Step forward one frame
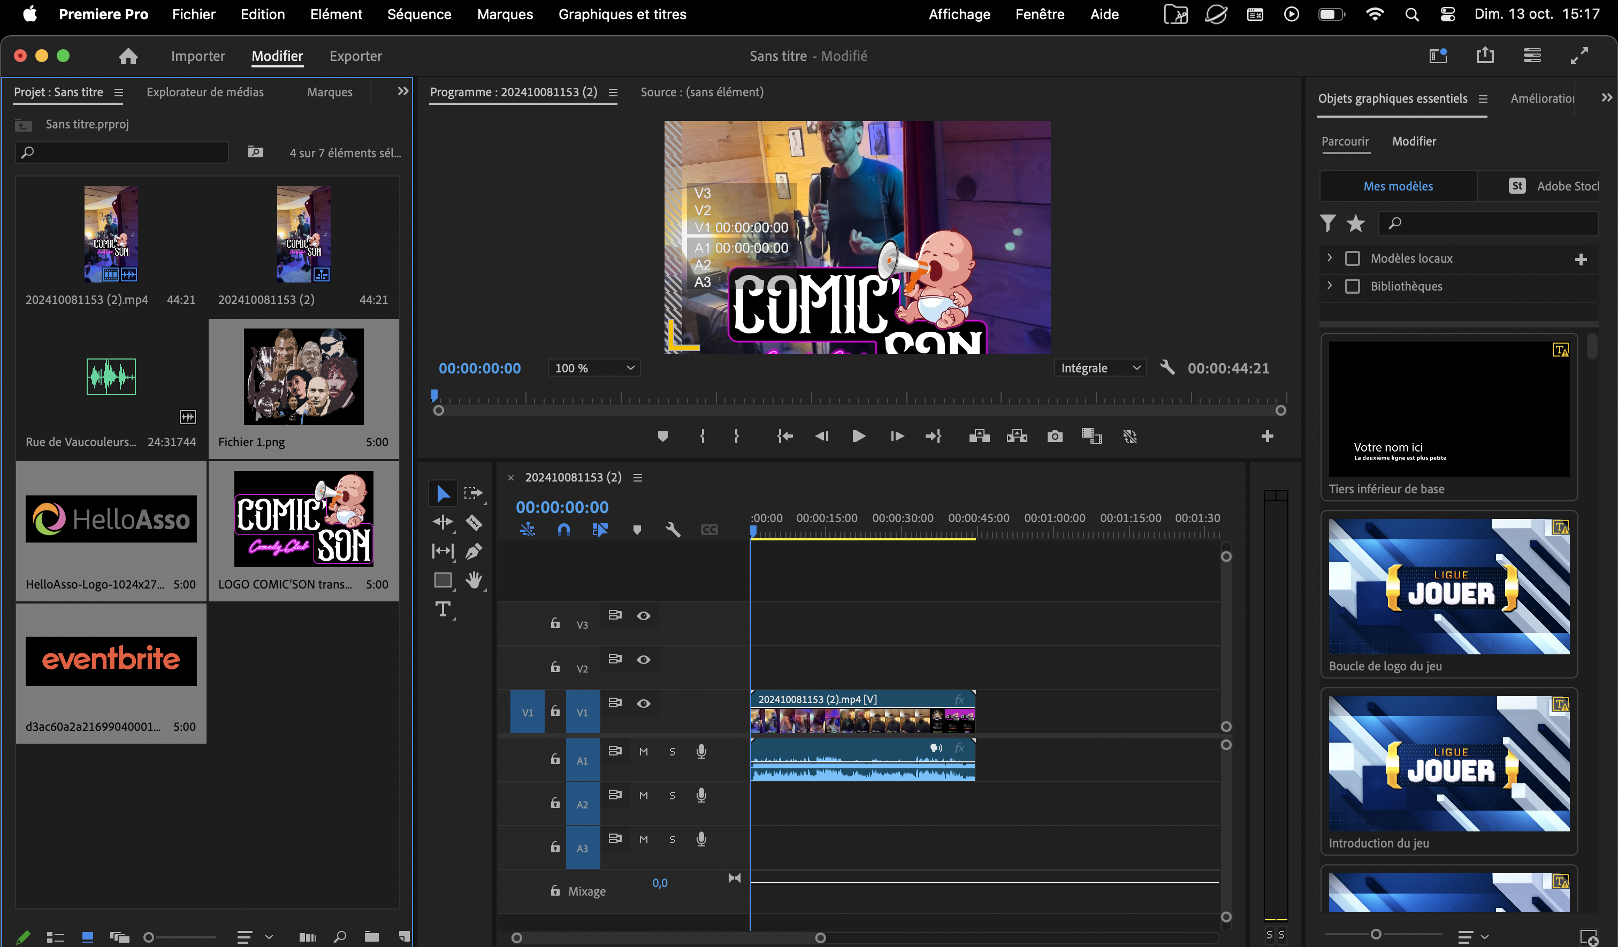 tap(898, 437)
